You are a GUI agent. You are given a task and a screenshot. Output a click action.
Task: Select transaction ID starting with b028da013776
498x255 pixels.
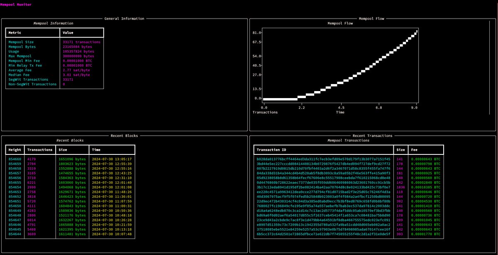tap(324, 159)
